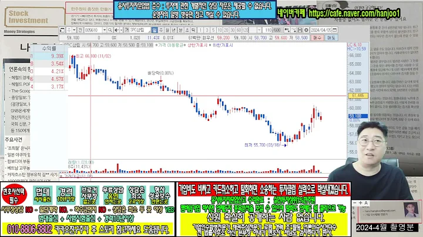Select the daily '일' chart period

[155, 30]
